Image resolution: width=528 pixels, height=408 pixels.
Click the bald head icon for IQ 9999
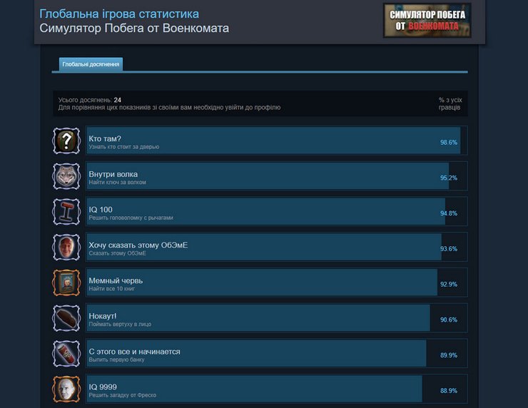pyautogui.click(x=66, y=389)
